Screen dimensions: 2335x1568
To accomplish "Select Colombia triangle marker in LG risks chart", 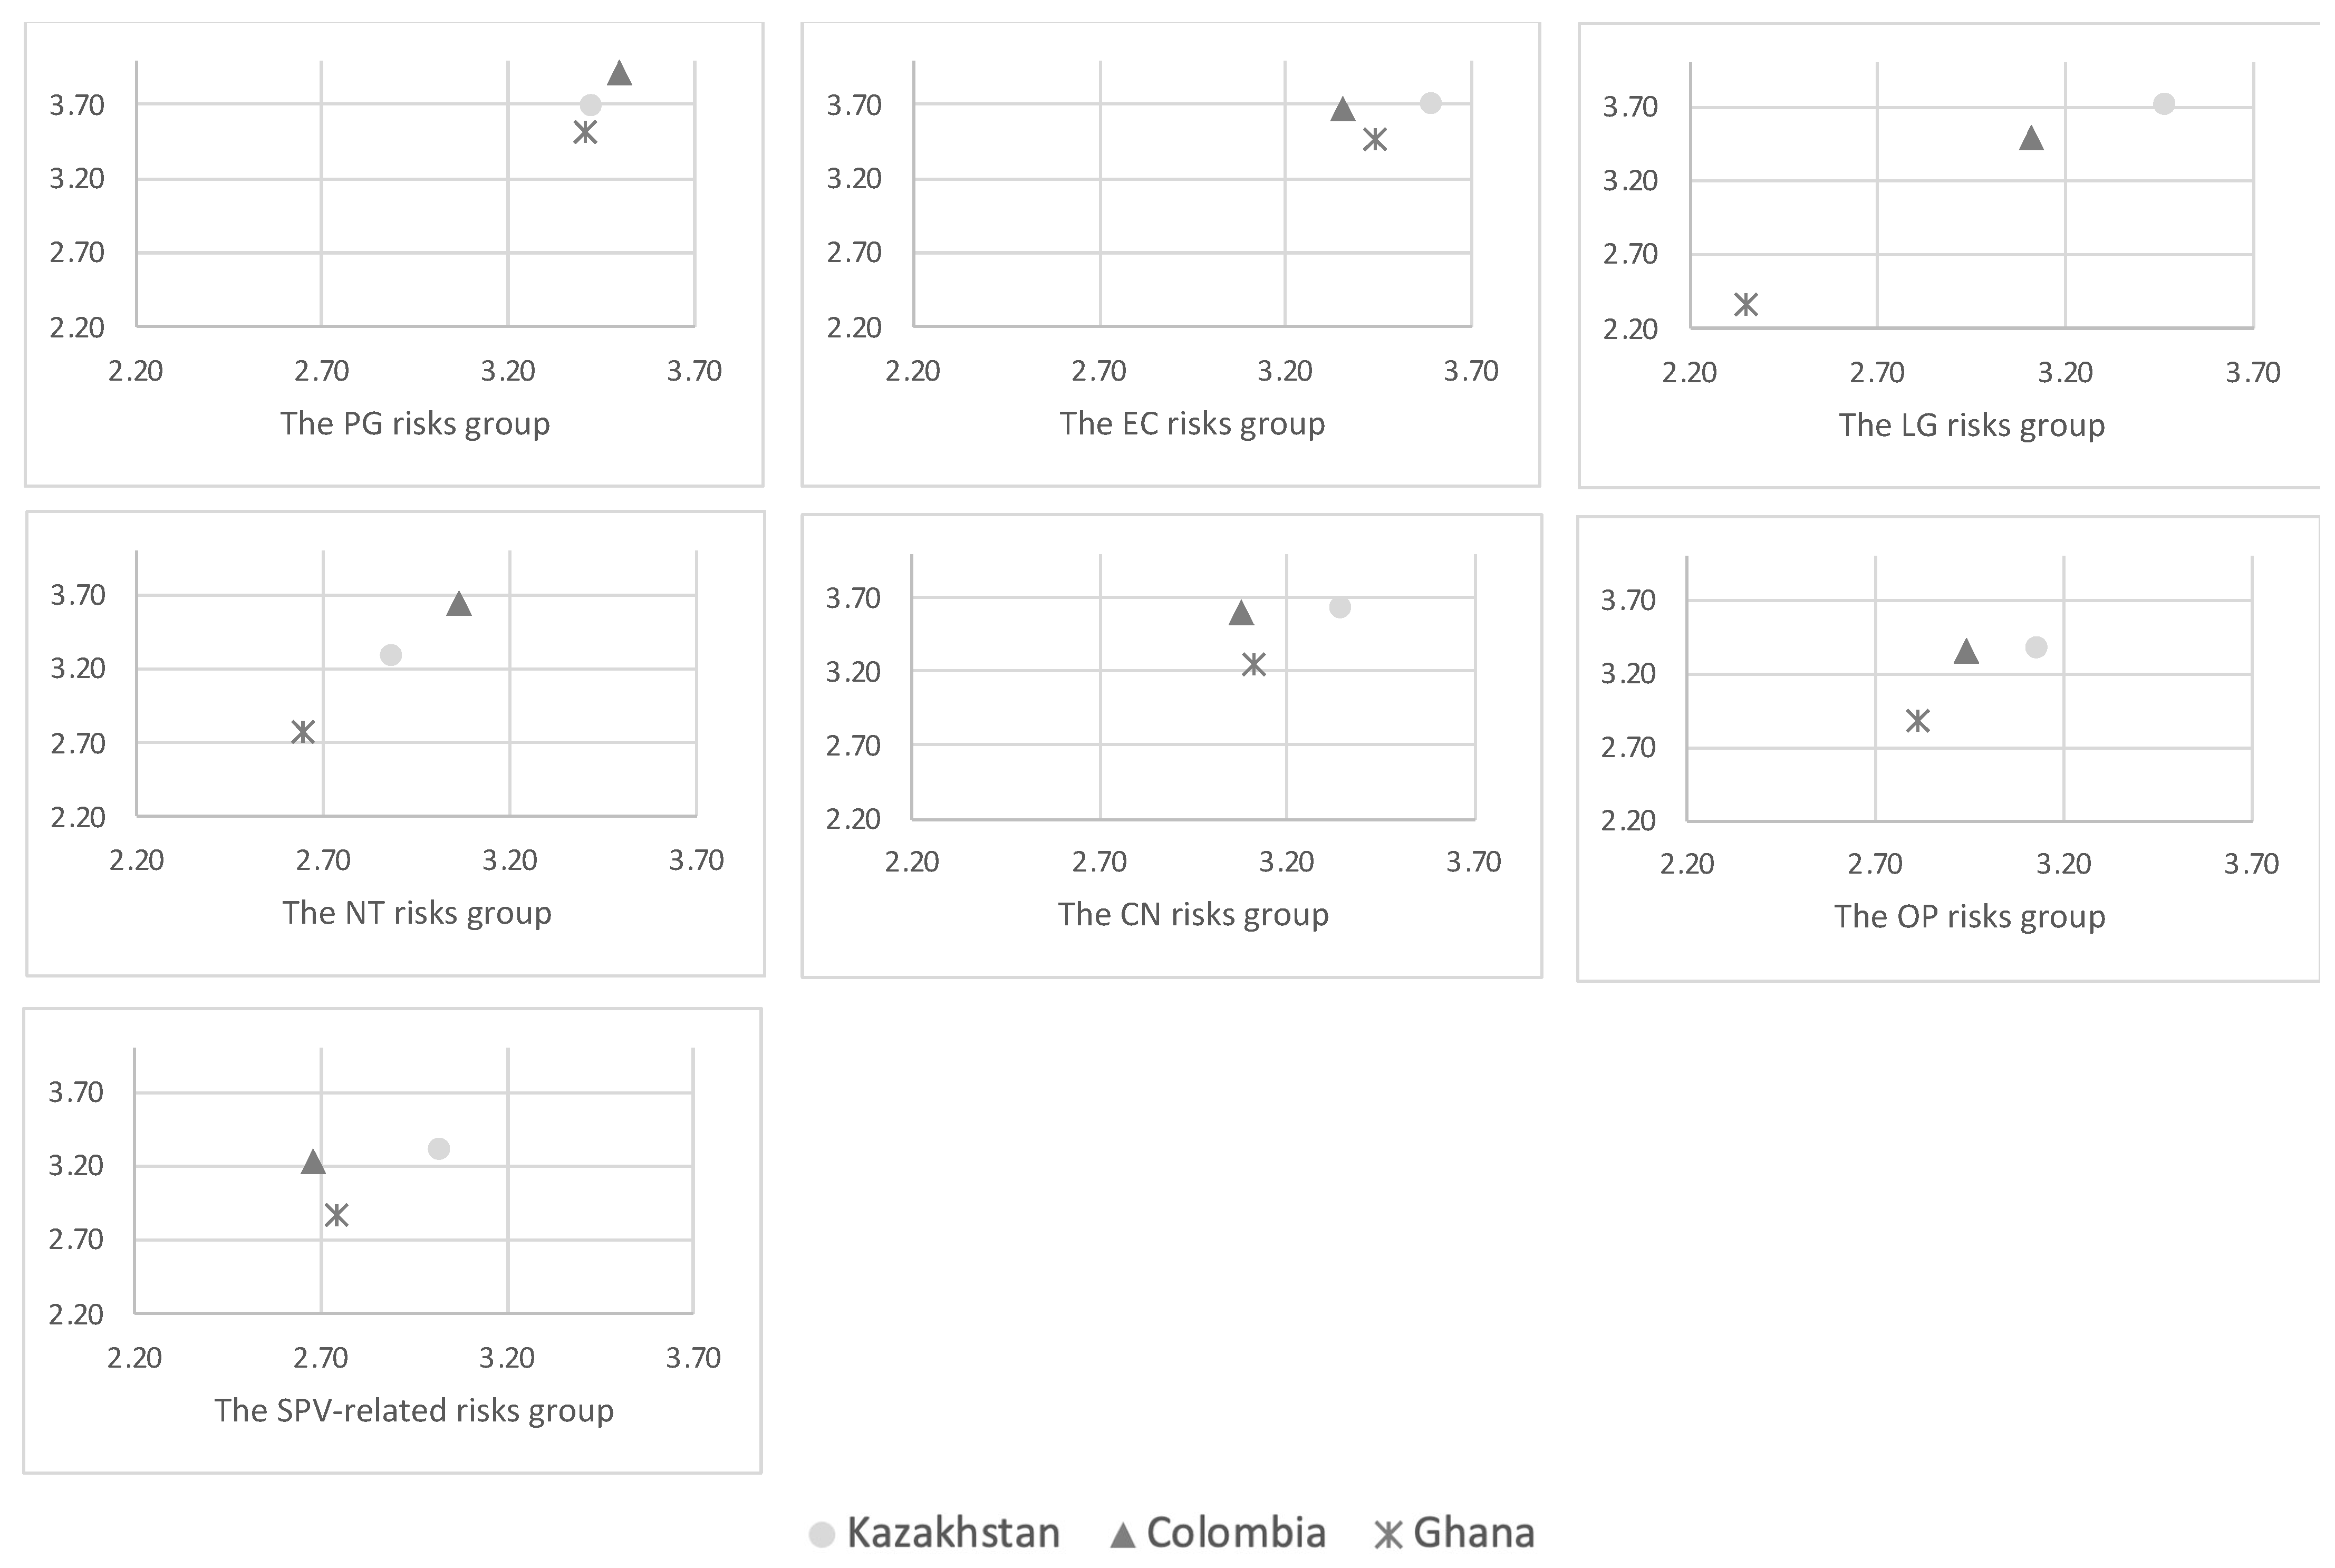I will tap(2031, 138).
